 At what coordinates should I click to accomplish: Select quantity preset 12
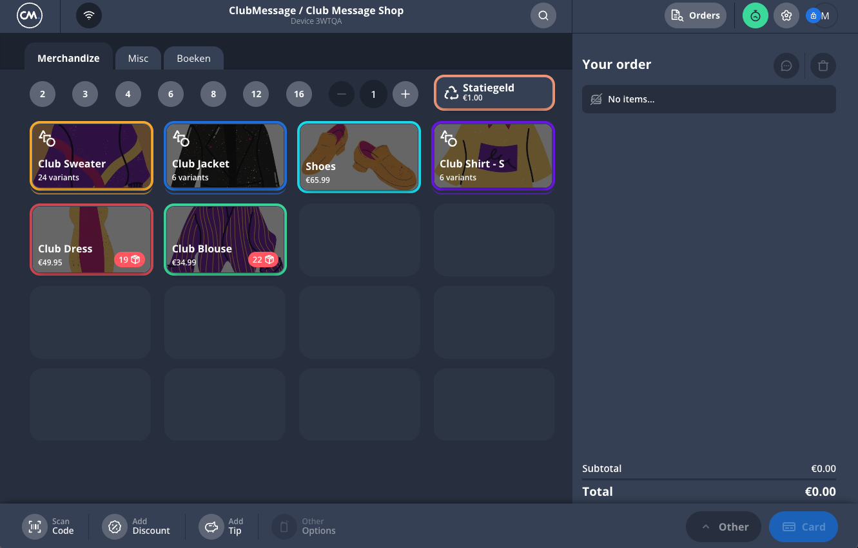[x=256, y=95]
